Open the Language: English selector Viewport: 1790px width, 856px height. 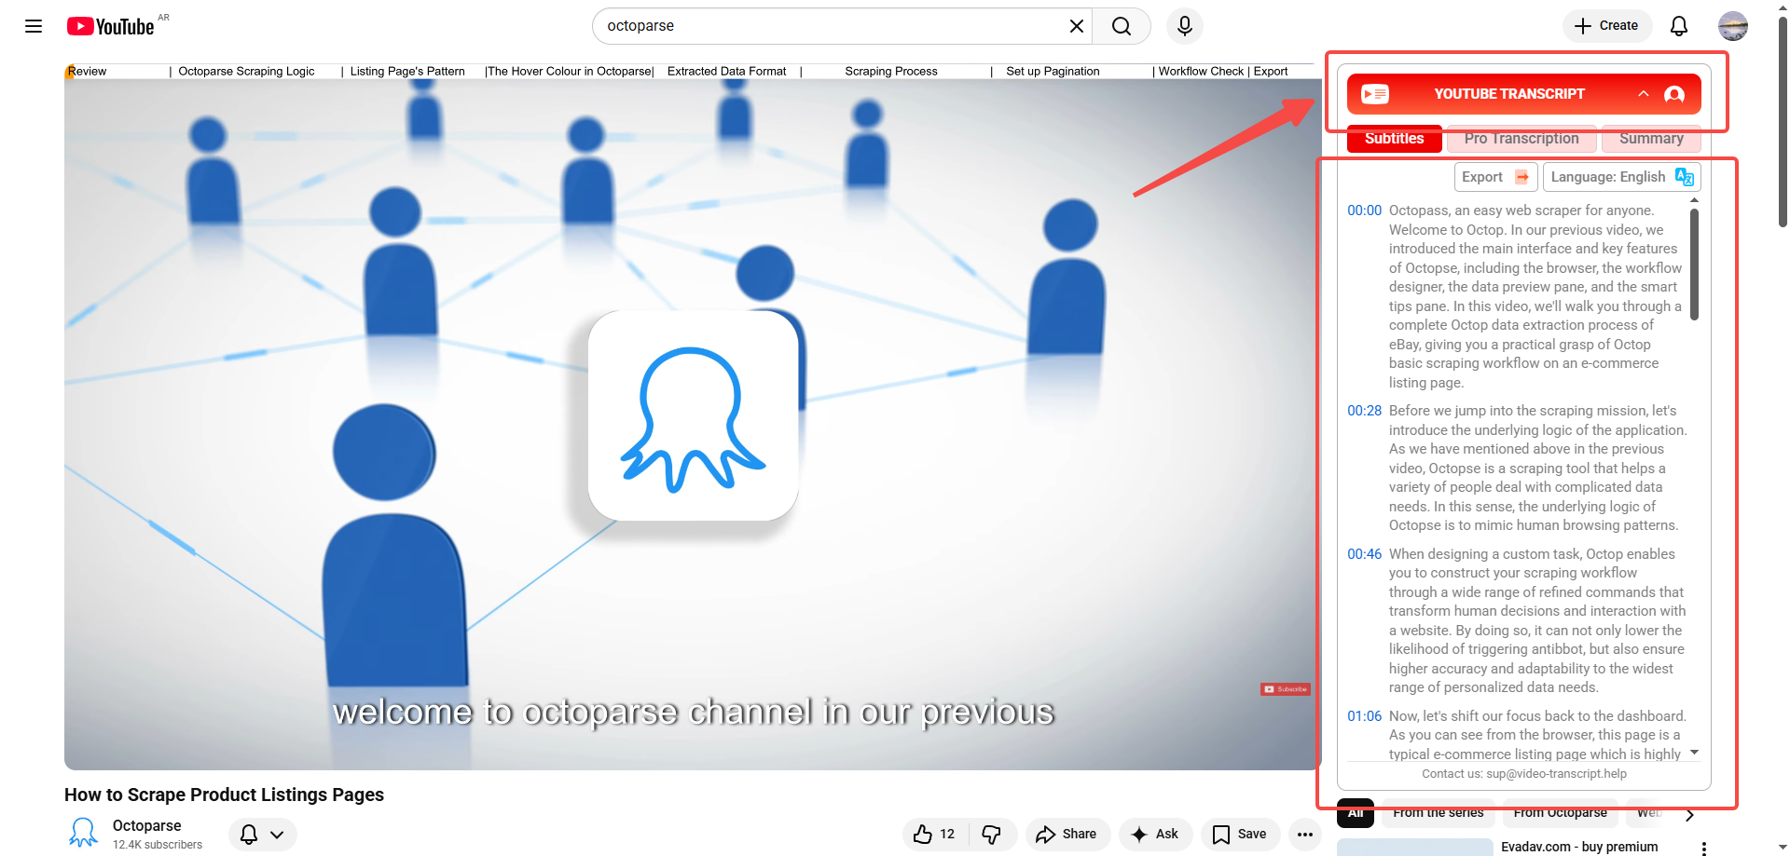tap(1608, 177)
